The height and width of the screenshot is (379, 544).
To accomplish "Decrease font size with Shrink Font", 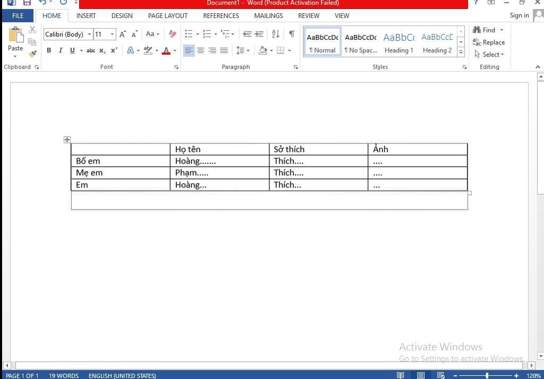I will pyautogui.click(x=134, y=34).
